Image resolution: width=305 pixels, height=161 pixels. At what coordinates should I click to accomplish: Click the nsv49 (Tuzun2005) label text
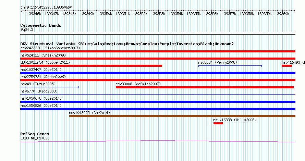pyautogui.click(x=38, y=84)
